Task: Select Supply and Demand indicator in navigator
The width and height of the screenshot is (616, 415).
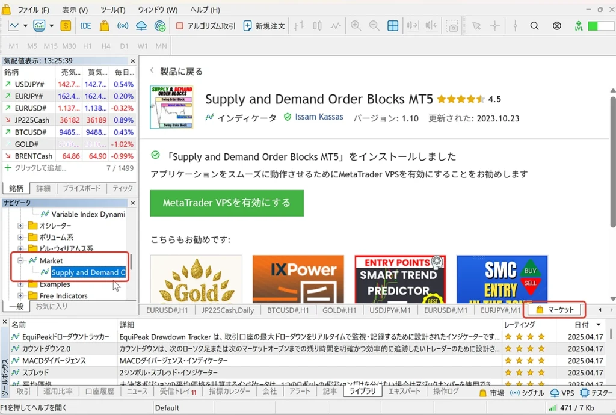Action: 88,272
